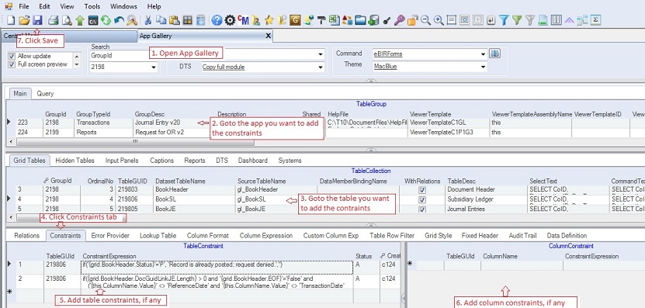
Task: Click the purple collapse chevron icon
Action: 569,20
